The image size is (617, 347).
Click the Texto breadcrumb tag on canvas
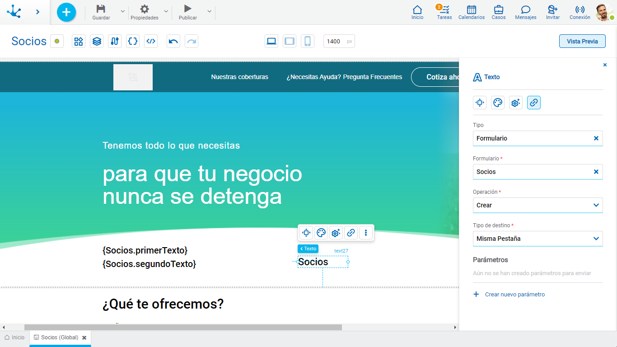[308, 249]
